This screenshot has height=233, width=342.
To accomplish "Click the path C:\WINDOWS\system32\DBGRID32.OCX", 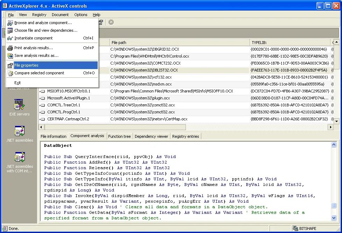I will [145, 49].
